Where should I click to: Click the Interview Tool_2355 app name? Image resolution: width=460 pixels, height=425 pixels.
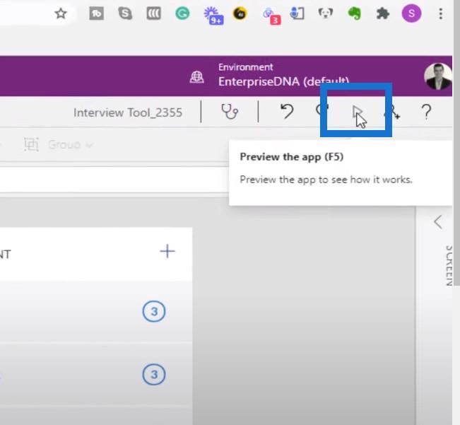tap(128, 112)
